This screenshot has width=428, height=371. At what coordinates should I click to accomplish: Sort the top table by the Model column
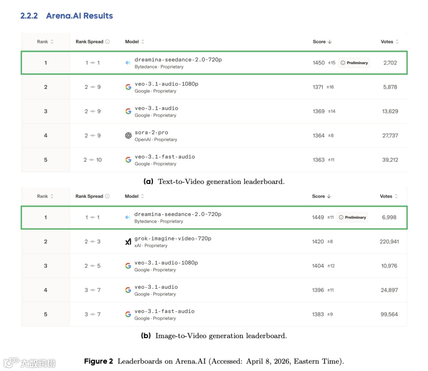pyautogui.click(x=143, y=42)
